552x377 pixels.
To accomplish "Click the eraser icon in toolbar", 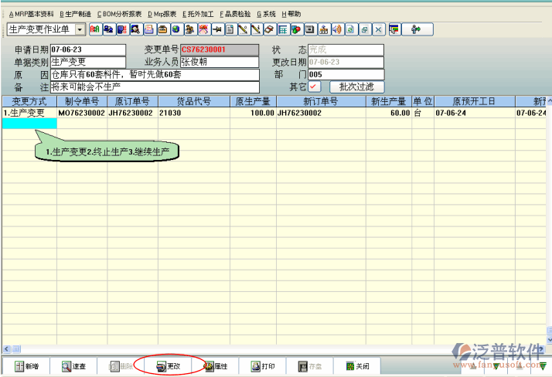I will (269, 29).
